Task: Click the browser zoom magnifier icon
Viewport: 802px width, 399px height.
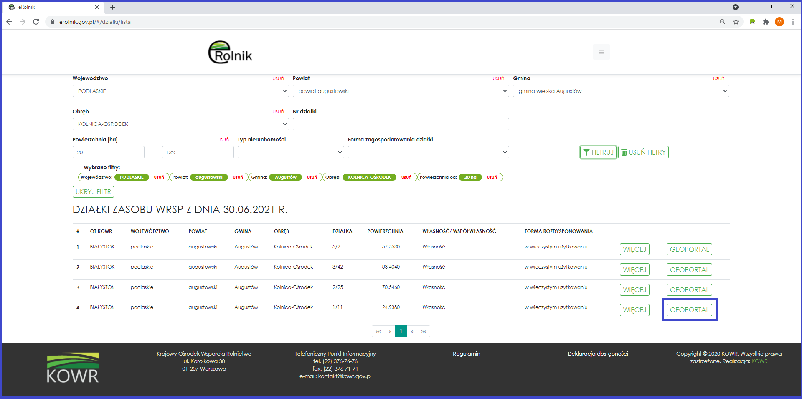Action: [x=722, y=22]
